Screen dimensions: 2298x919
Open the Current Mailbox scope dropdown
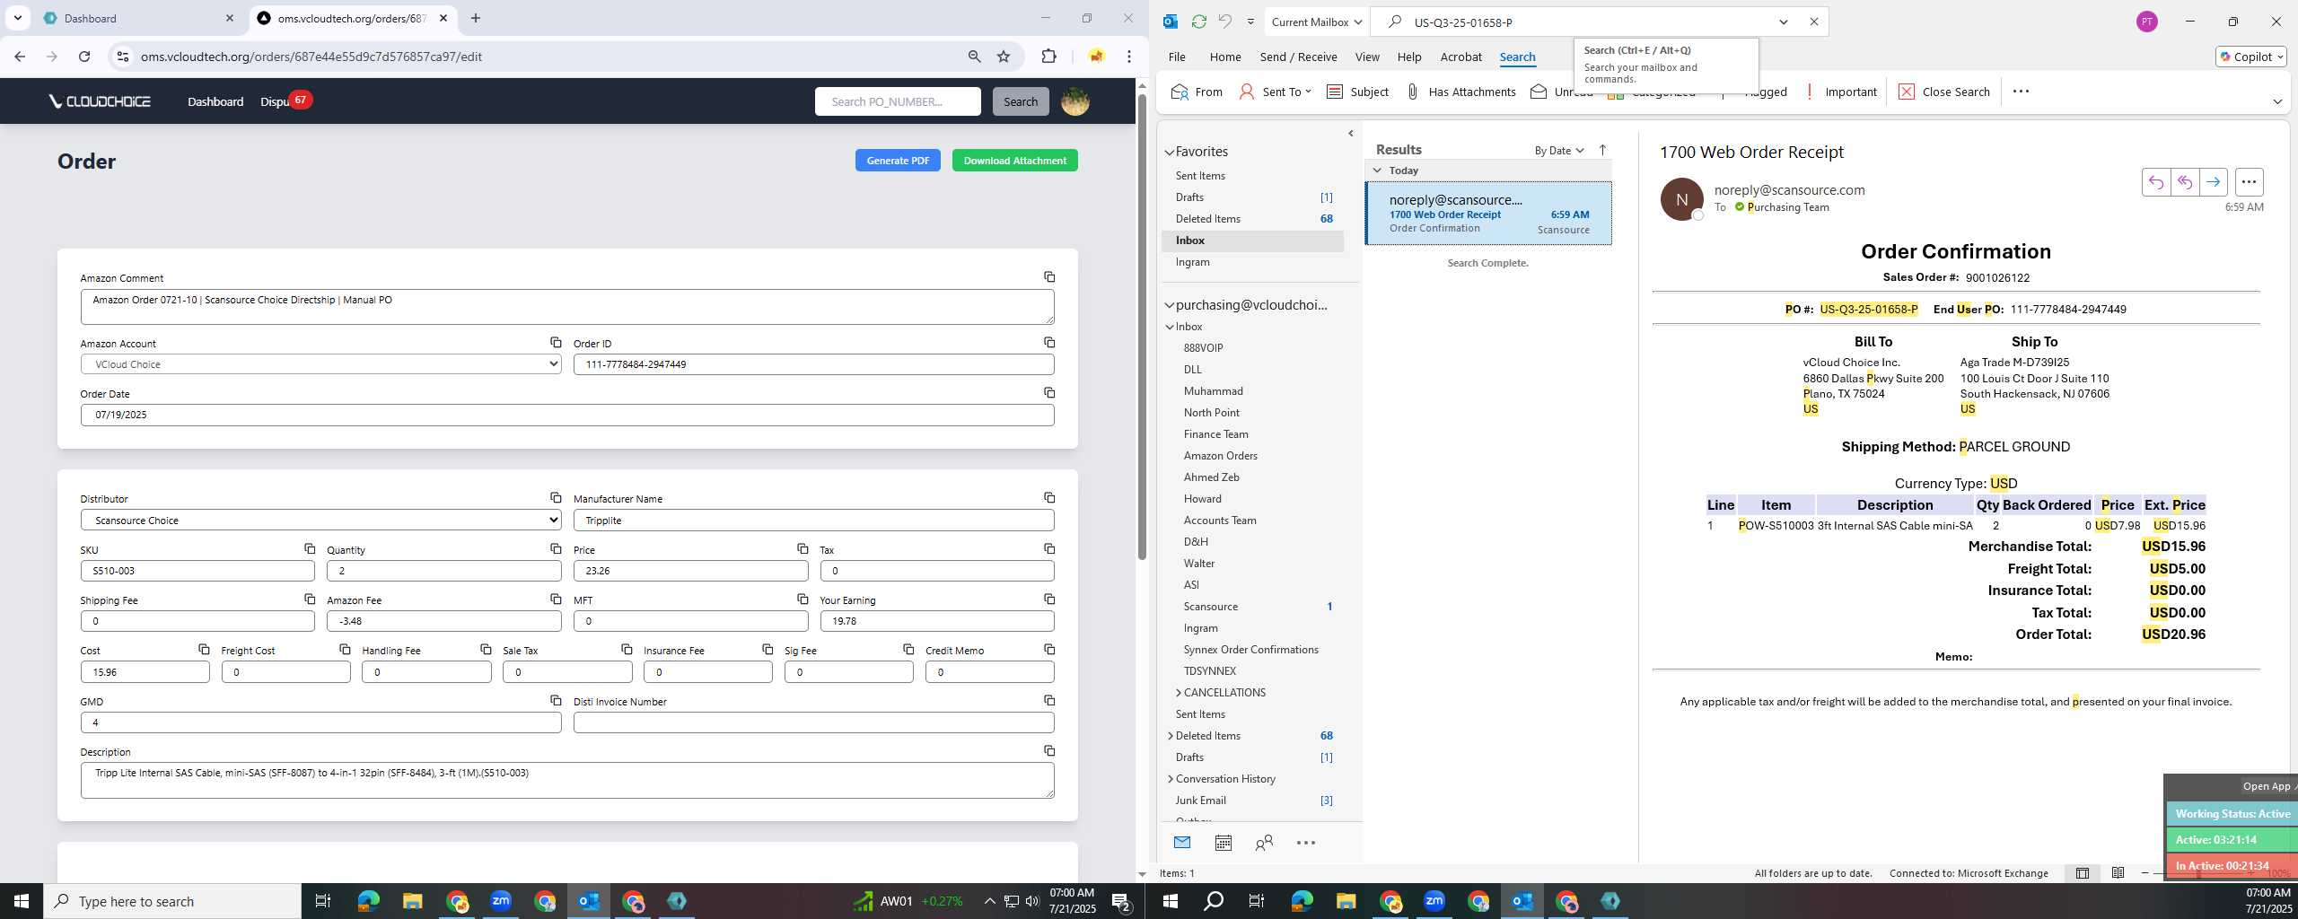point(1317,22)
